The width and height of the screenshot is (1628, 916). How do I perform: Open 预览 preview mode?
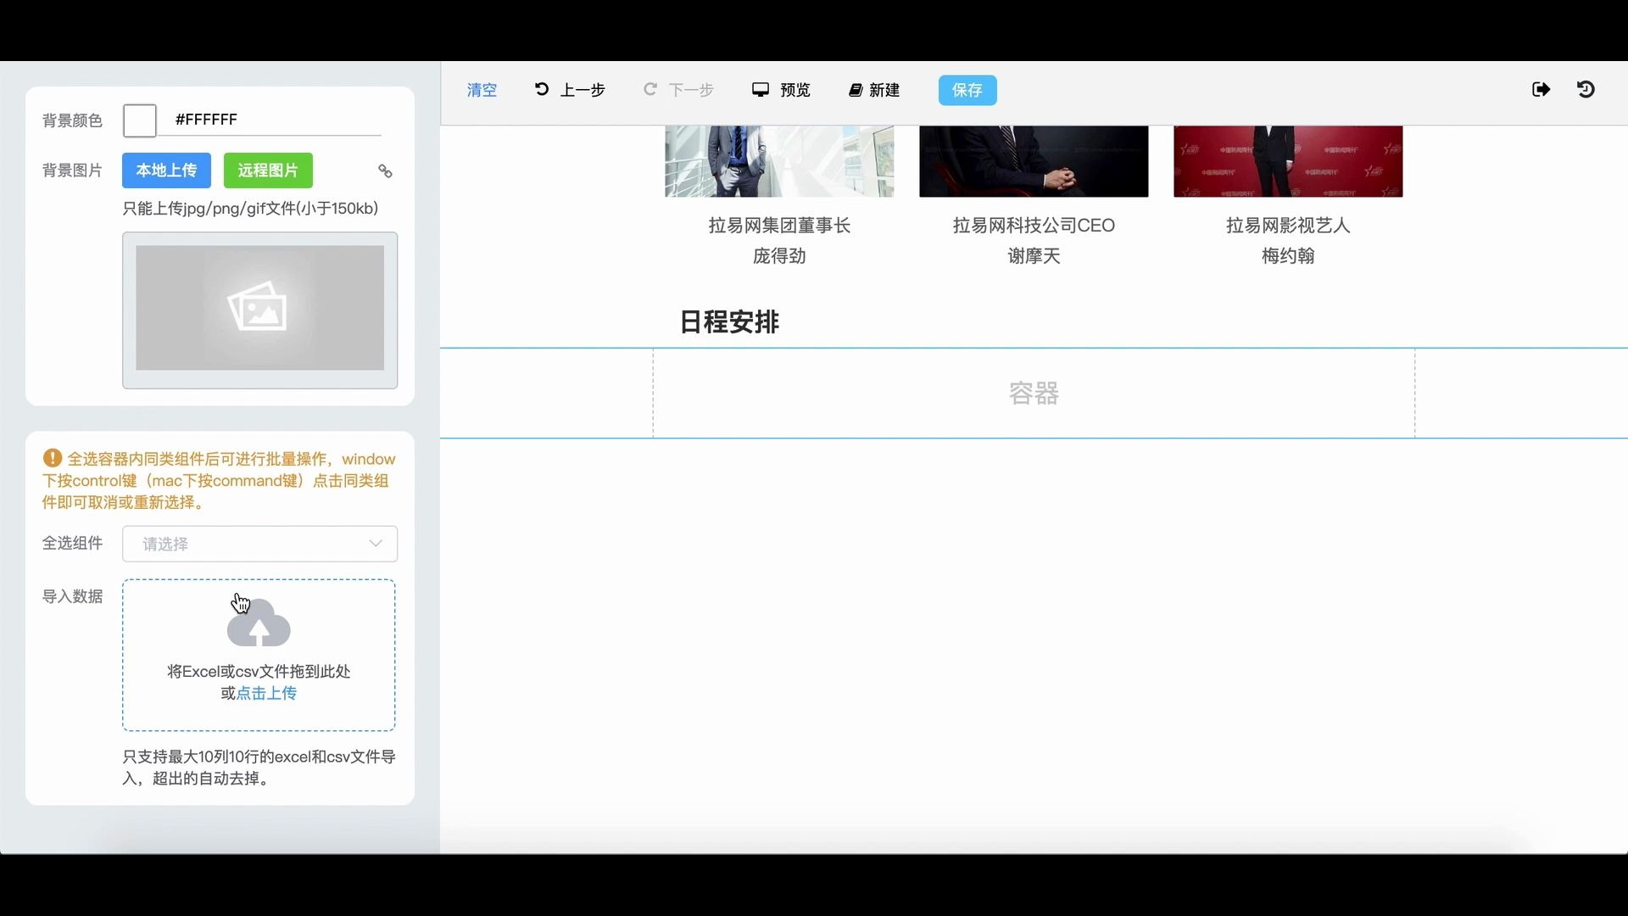click(x=781, y=90)
